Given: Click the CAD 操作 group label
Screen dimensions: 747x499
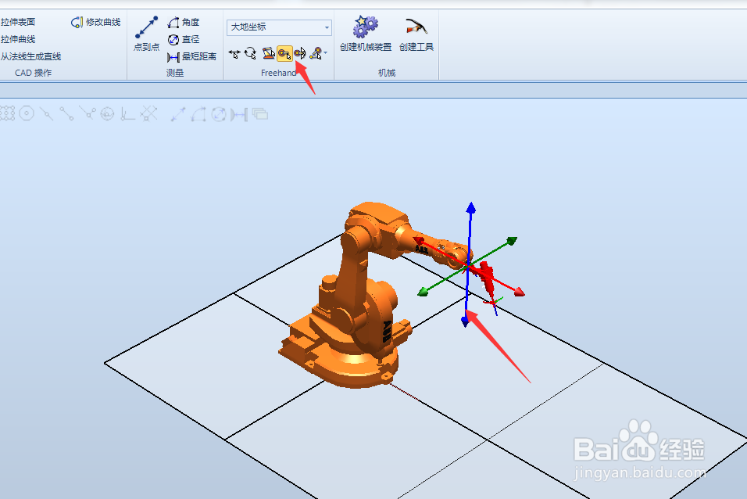Looking at the screenshot, I should [34, 73].
